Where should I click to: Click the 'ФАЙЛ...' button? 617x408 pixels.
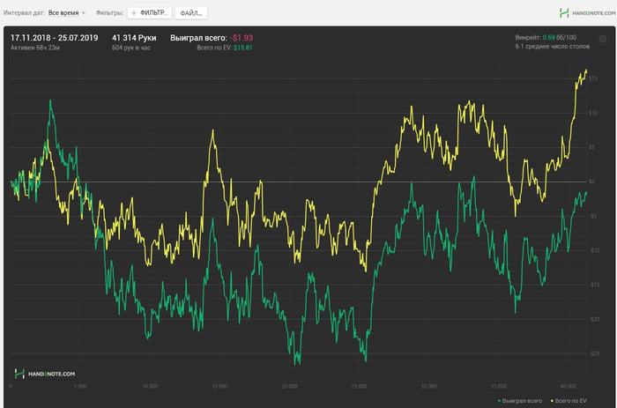point(191,13)
